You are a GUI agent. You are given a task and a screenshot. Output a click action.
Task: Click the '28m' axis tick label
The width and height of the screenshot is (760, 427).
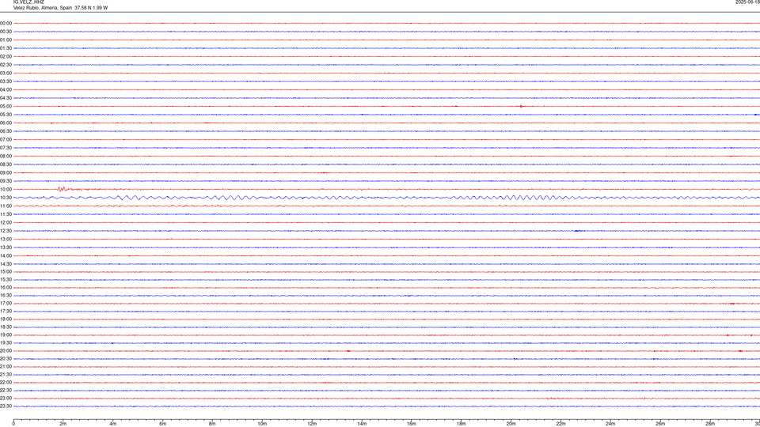coord(710,424)
